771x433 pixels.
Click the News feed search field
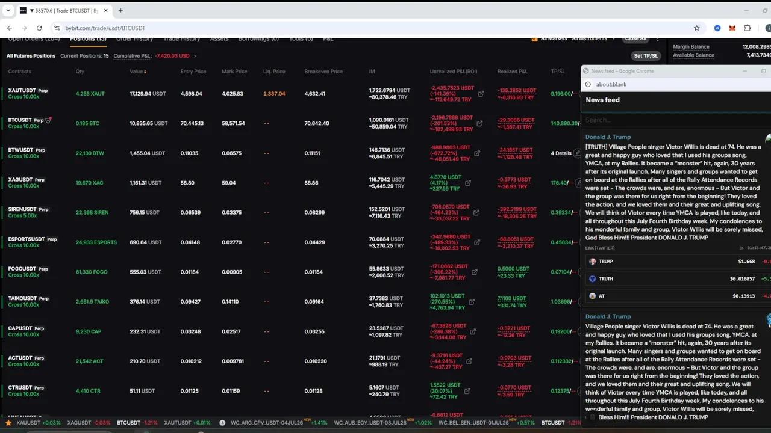pos(675,120)
